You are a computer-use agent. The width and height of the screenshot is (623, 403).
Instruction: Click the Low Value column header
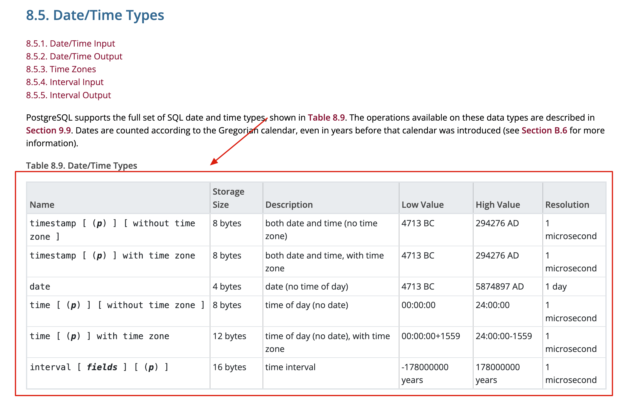tap(422, 205)
